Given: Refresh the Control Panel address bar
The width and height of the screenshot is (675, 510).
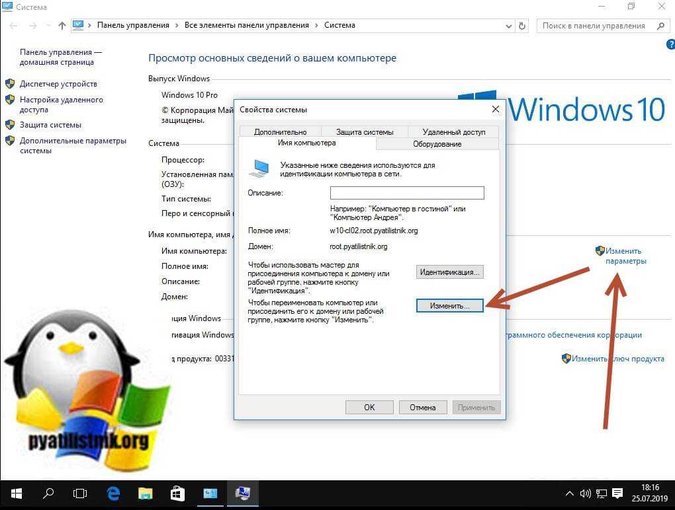Looking at the screenshot, I should point(522,26).
